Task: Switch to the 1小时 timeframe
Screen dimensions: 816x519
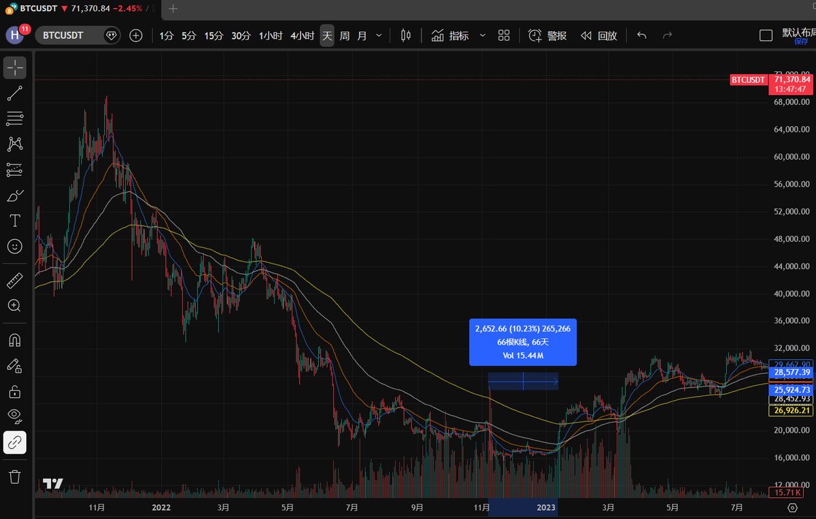Action: click(x=270, y=35)
